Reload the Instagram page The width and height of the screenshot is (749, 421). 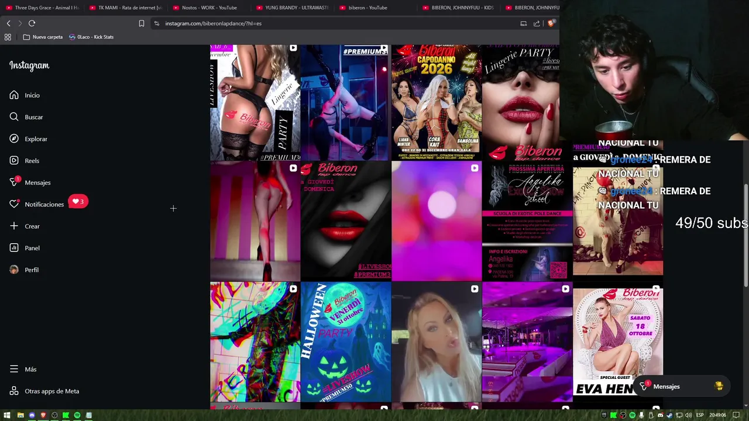(32, 23)
